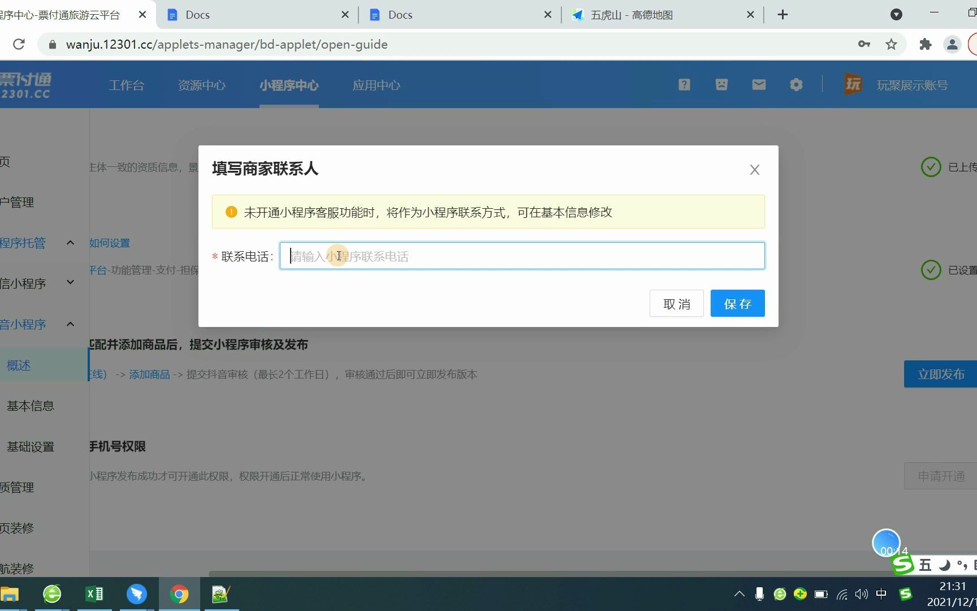
Task: Click the feedback face icon in header
Action: click(x=721, y=85)
